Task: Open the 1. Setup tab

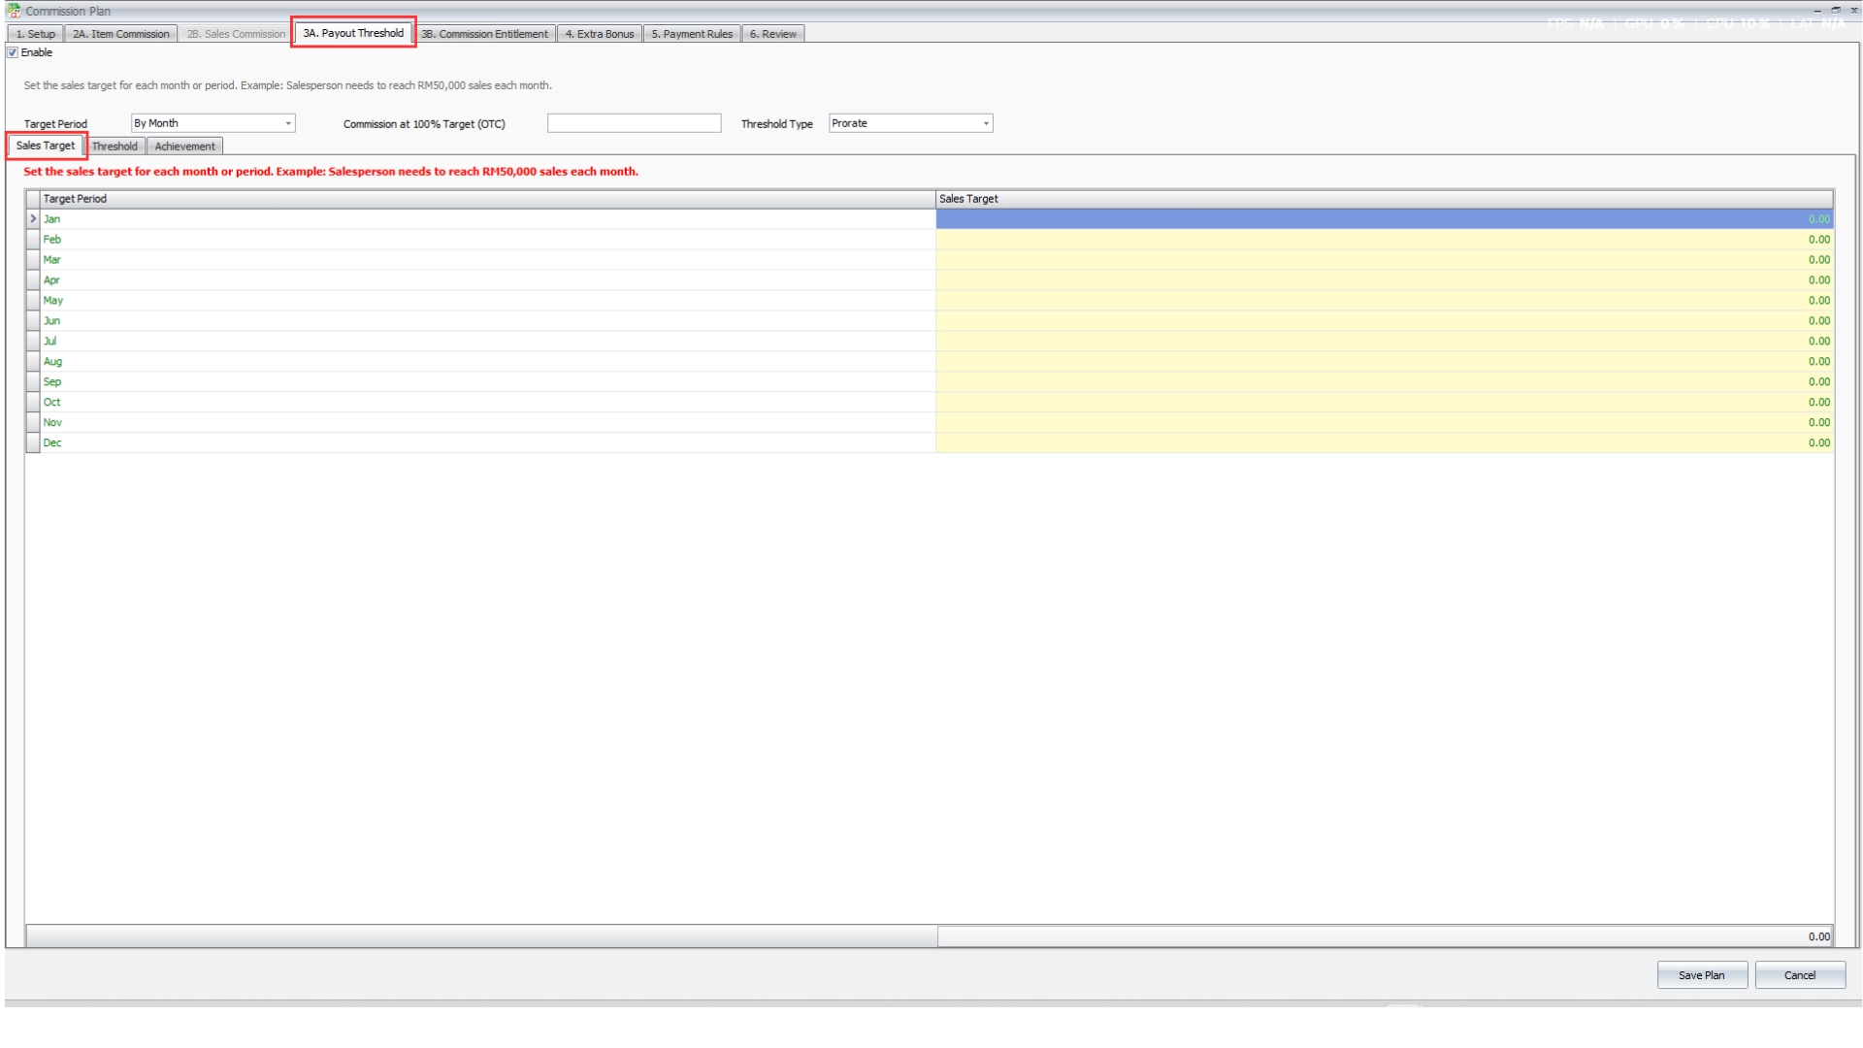Action: point(36,34)
